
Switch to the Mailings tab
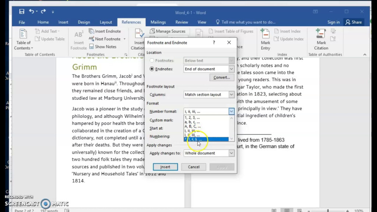coord(158,22)
